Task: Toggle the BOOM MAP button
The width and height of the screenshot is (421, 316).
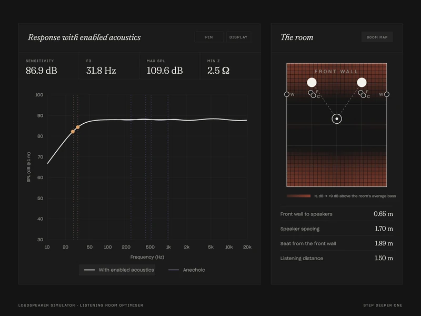Action: 377,37
